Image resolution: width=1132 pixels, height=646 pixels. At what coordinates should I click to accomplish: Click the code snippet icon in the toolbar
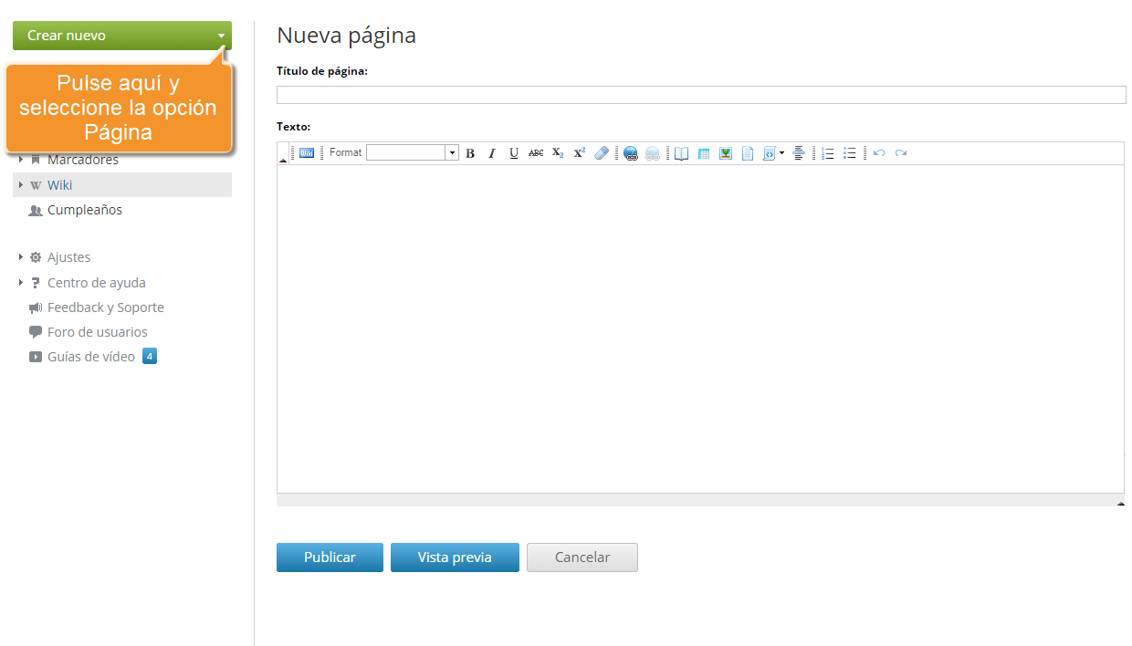coord(770,153)
